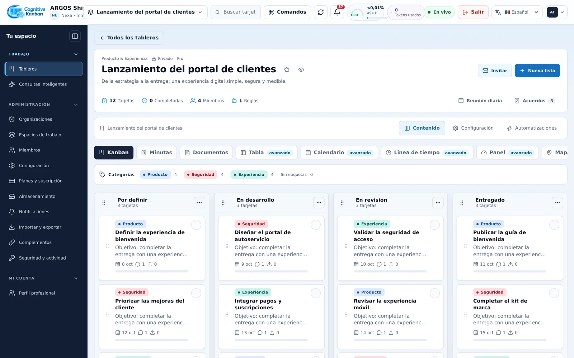Viewport: 574px width, 358px height.
Task: Click the Buscar tarjetas search field
Action: [x=236, y=12]
